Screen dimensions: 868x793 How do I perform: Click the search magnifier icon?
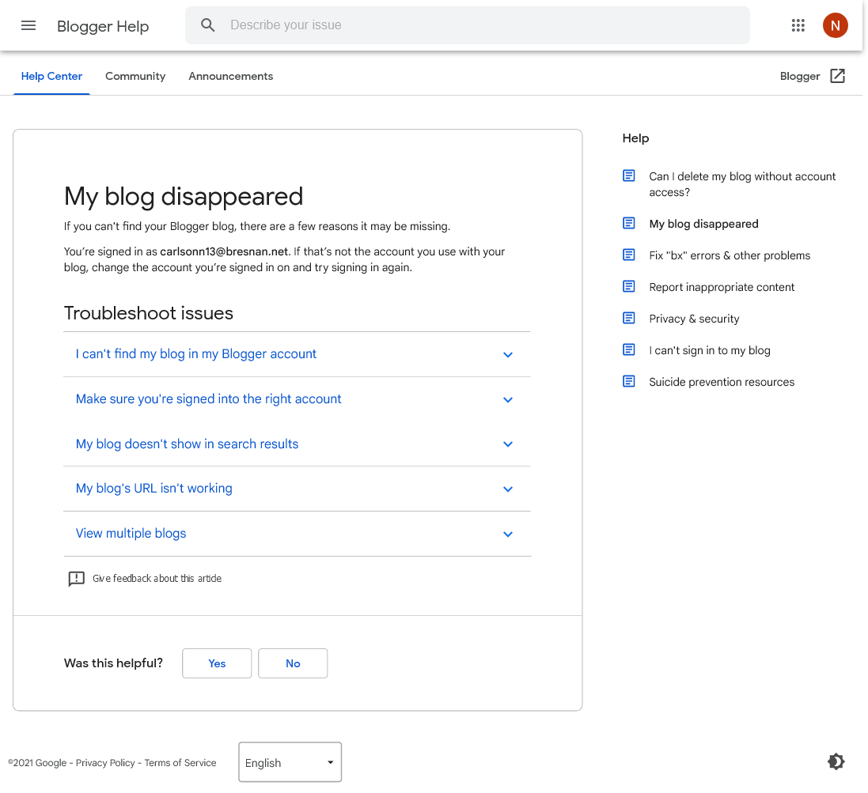(207, 25)
